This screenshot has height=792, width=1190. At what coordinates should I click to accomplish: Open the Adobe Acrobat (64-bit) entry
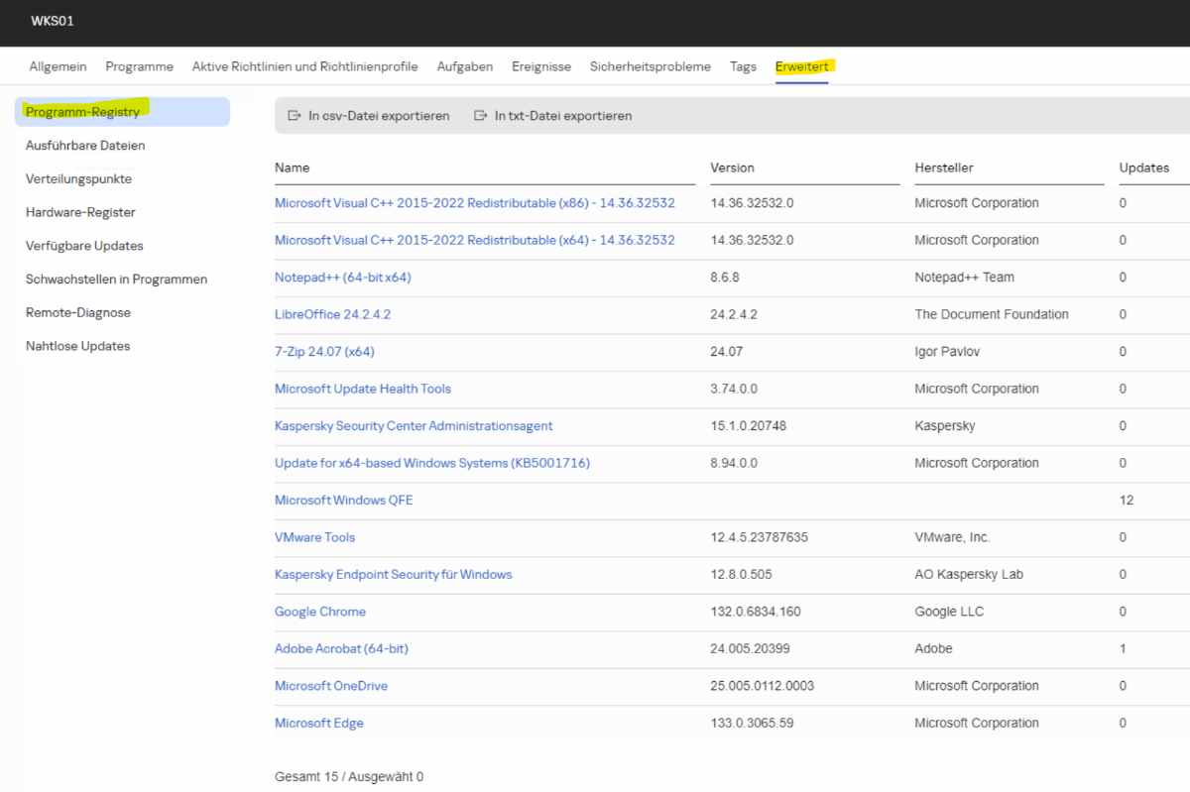pyautogui.click(x=341, y=648)
